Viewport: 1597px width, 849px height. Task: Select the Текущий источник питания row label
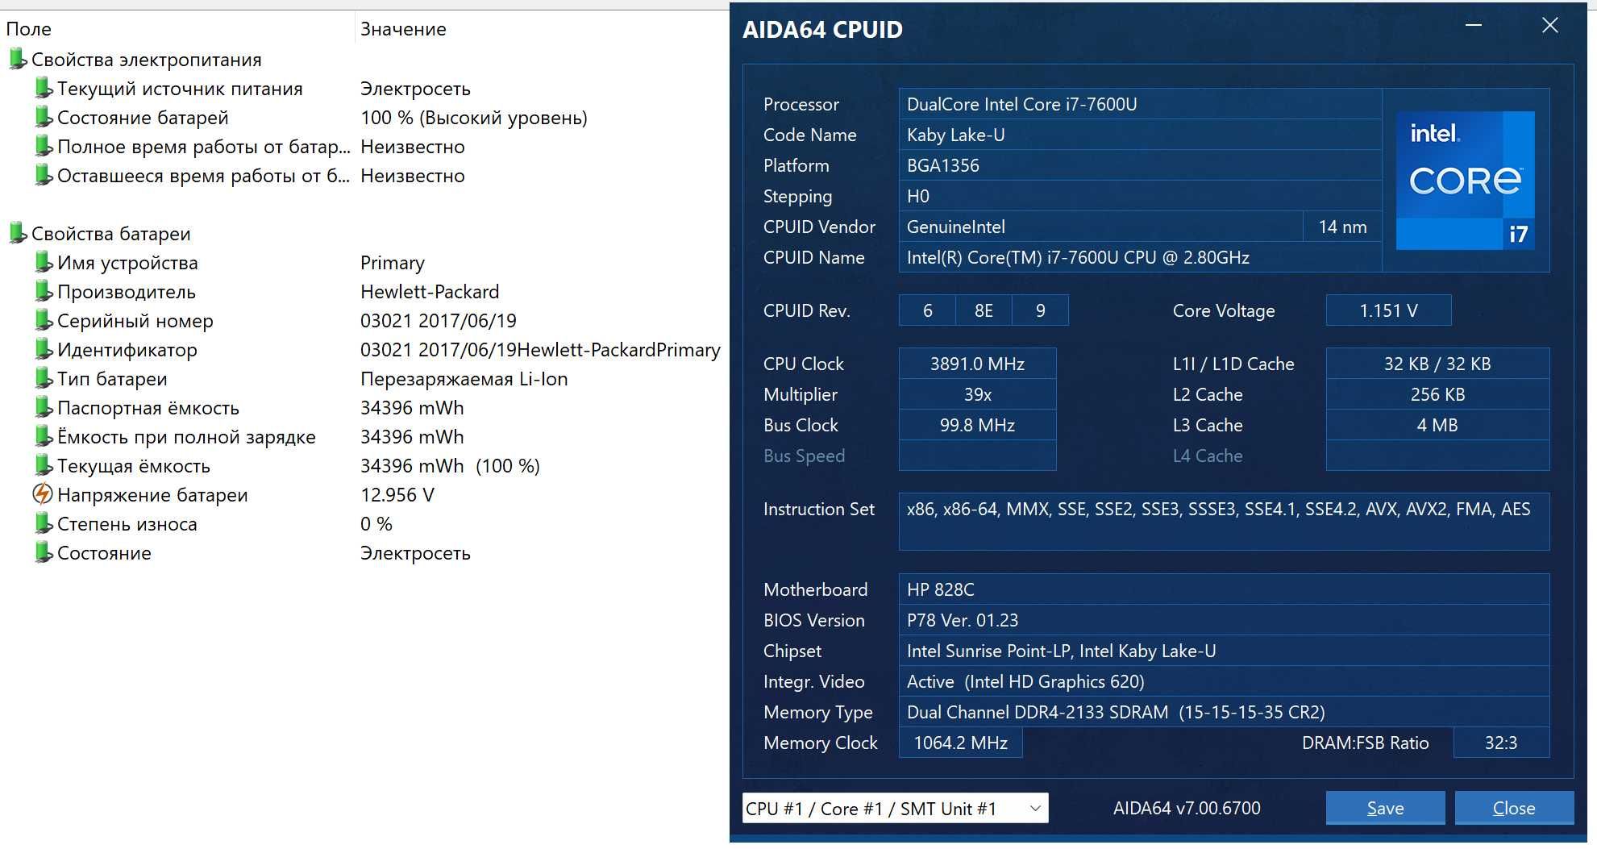[180, 89]
